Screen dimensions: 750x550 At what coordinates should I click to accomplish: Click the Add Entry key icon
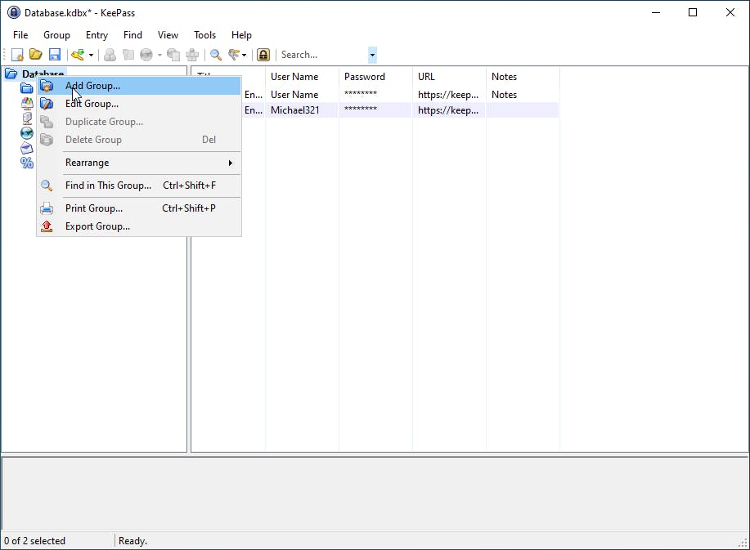click(x=78, y=55)
